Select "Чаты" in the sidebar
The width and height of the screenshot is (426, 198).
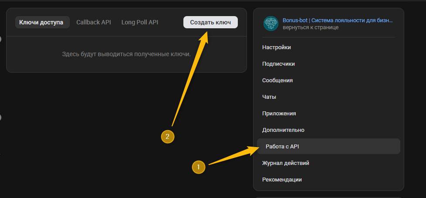(269, 97)
